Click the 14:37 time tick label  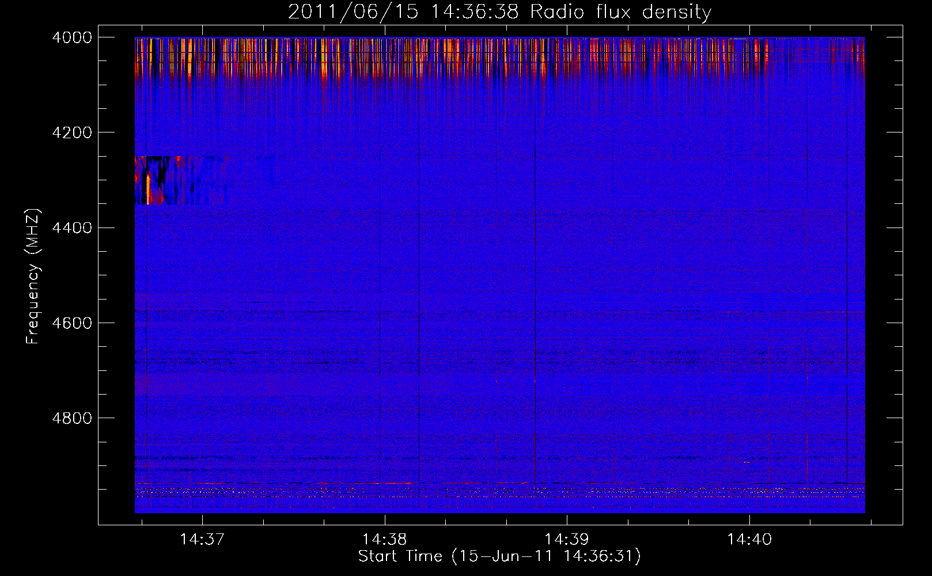click(202, 540)
